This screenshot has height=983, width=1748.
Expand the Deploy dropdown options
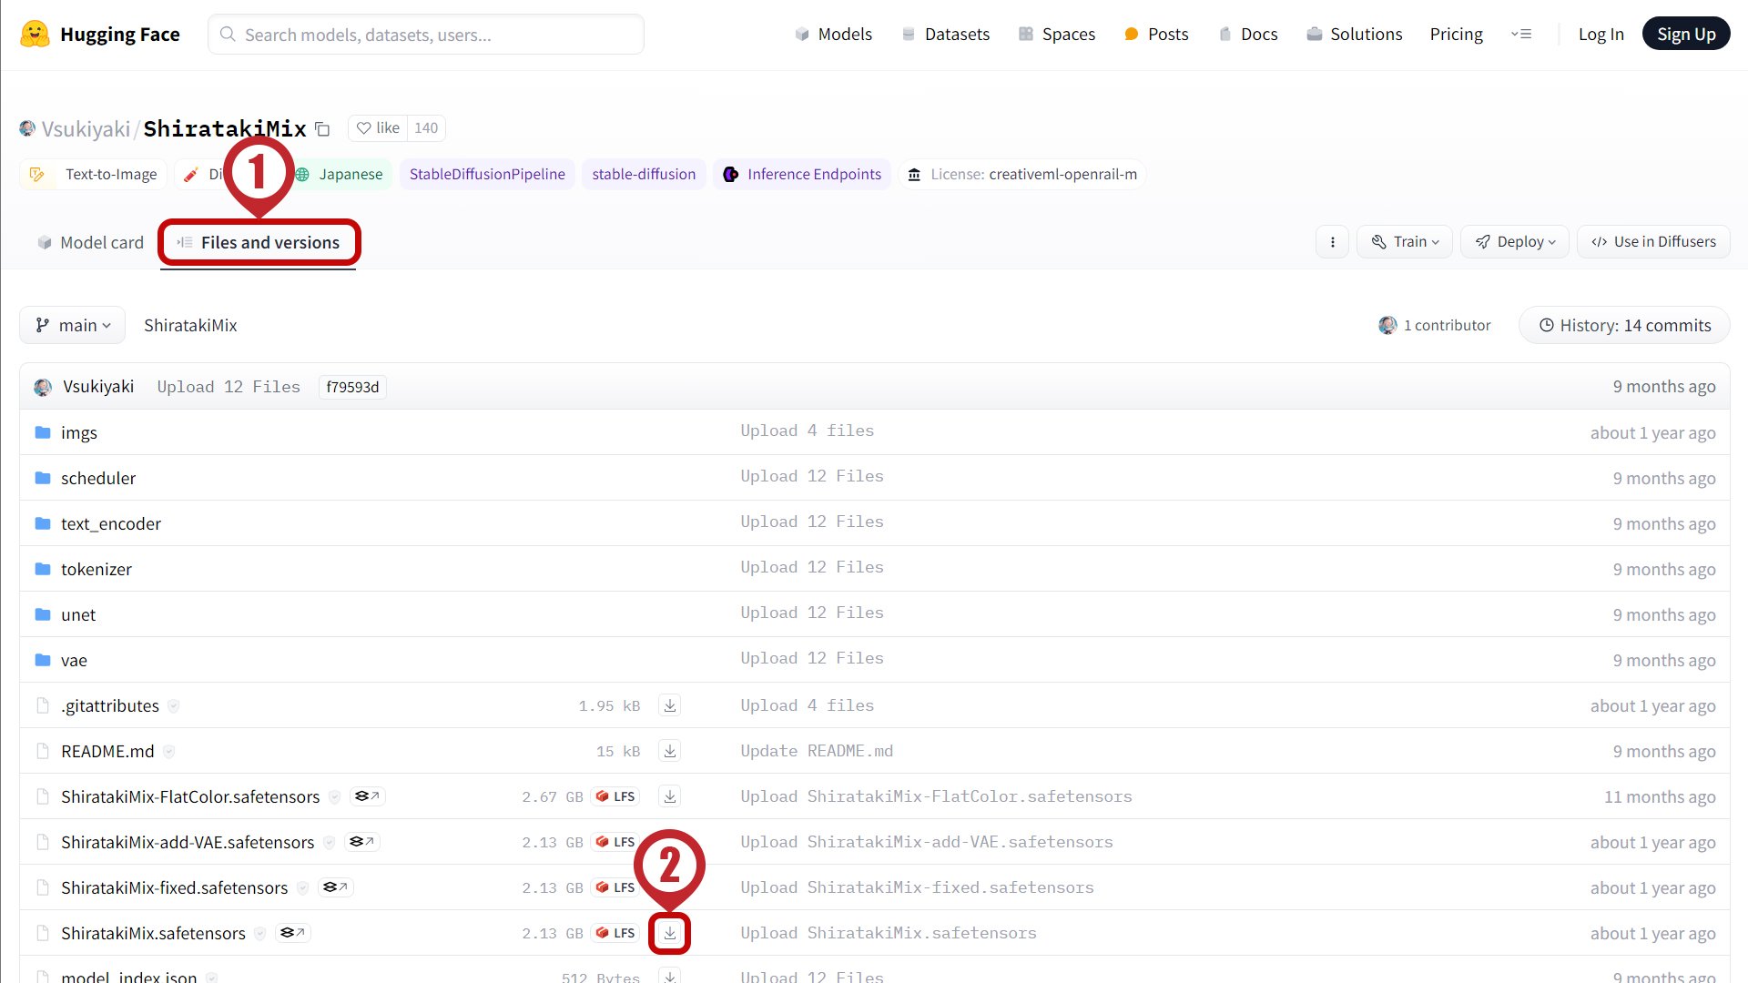pyautogui.click(x=1514, y=241)
